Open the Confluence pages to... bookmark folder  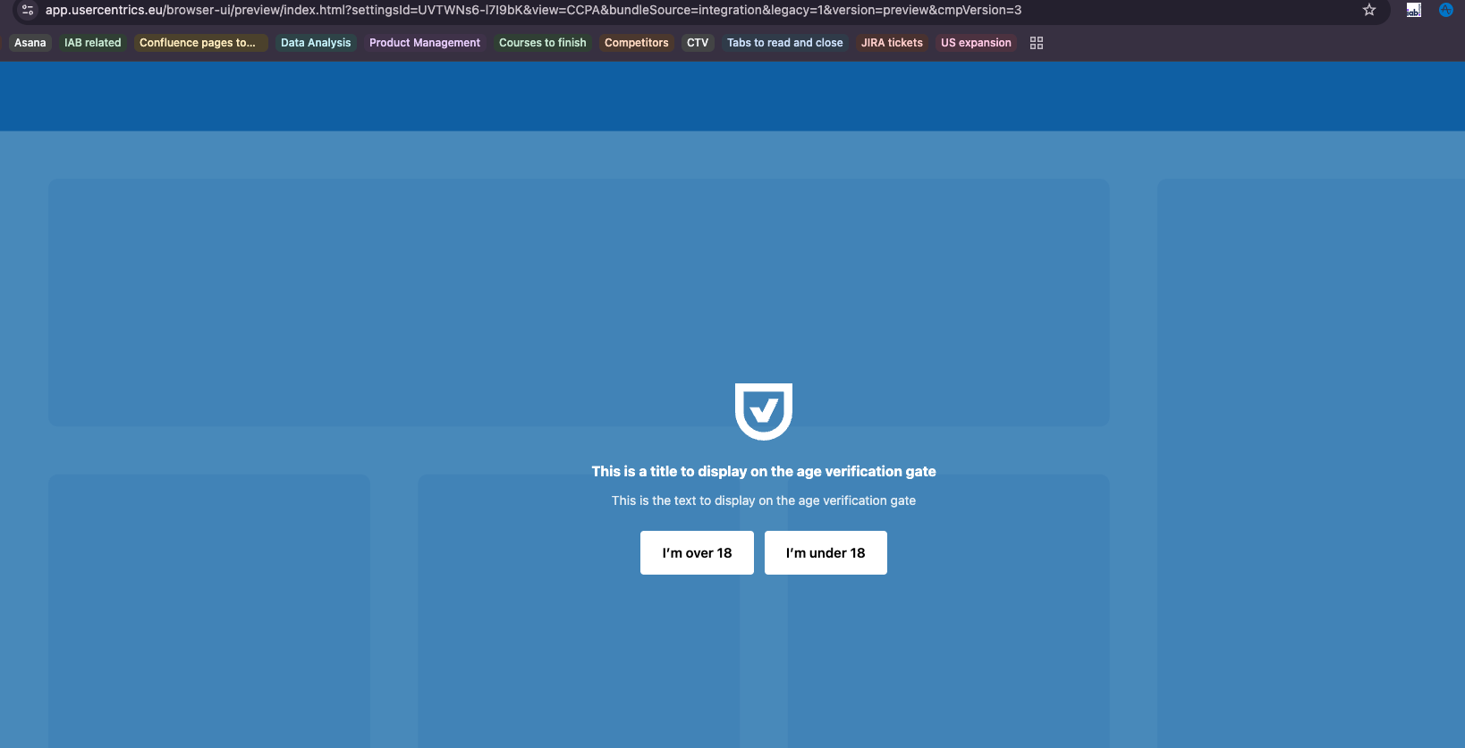pos(200,43)
